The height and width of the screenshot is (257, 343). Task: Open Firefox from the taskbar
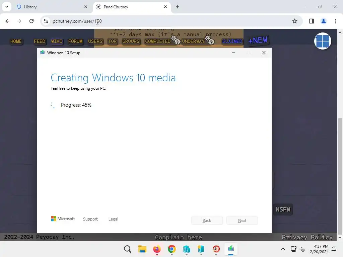(157, 249)
